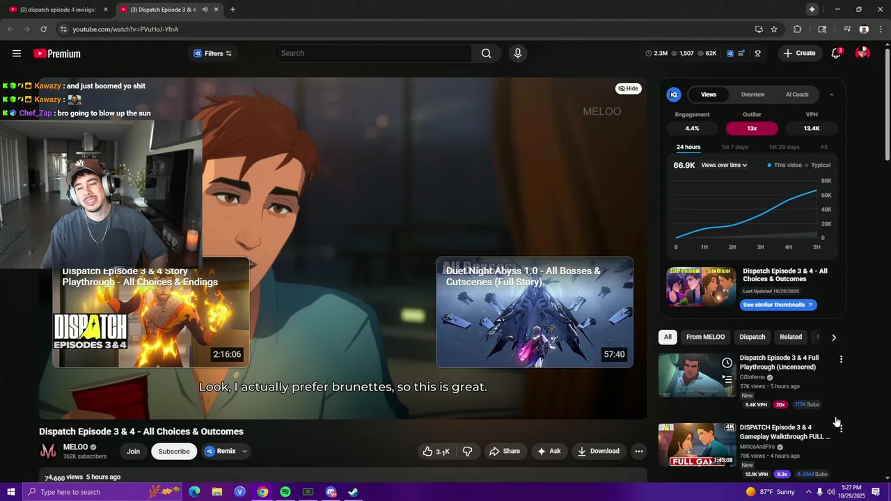Open File Explorer from the taskbar

click(x=217, y=492)
